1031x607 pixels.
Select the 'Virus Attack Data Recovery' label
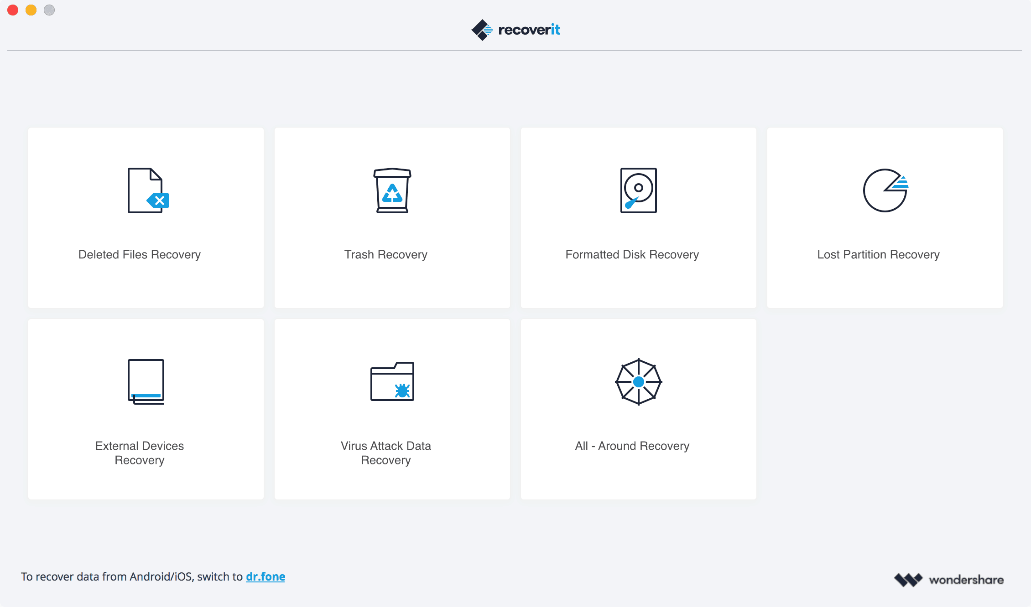(386, 453)
